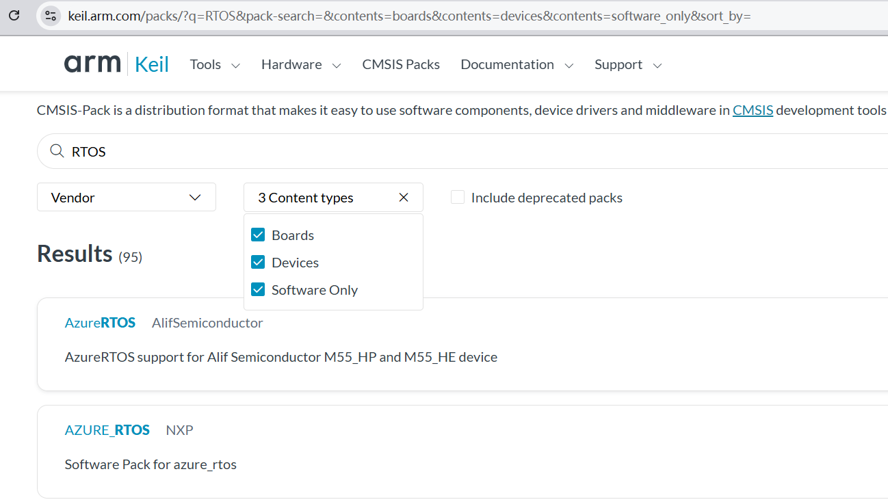Screen dimensions: 888x504
Task: Open site information icon in address bar
Action: [x=51, y=15]
